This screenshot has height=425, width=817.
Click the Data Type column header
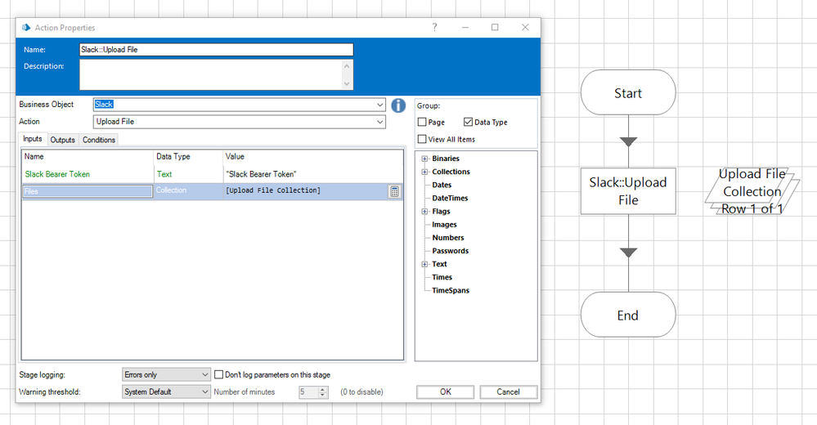[x=187, y=156]
